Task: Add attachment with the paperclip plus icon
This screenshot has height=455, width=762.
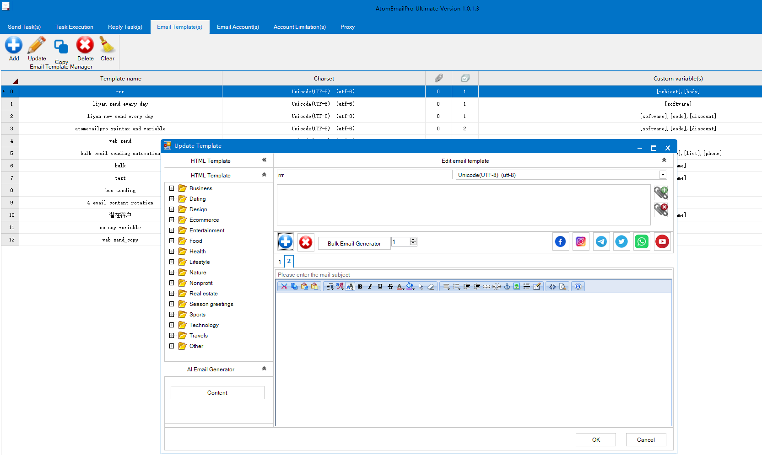Action: pyautogui.click(x=660, y=193)
